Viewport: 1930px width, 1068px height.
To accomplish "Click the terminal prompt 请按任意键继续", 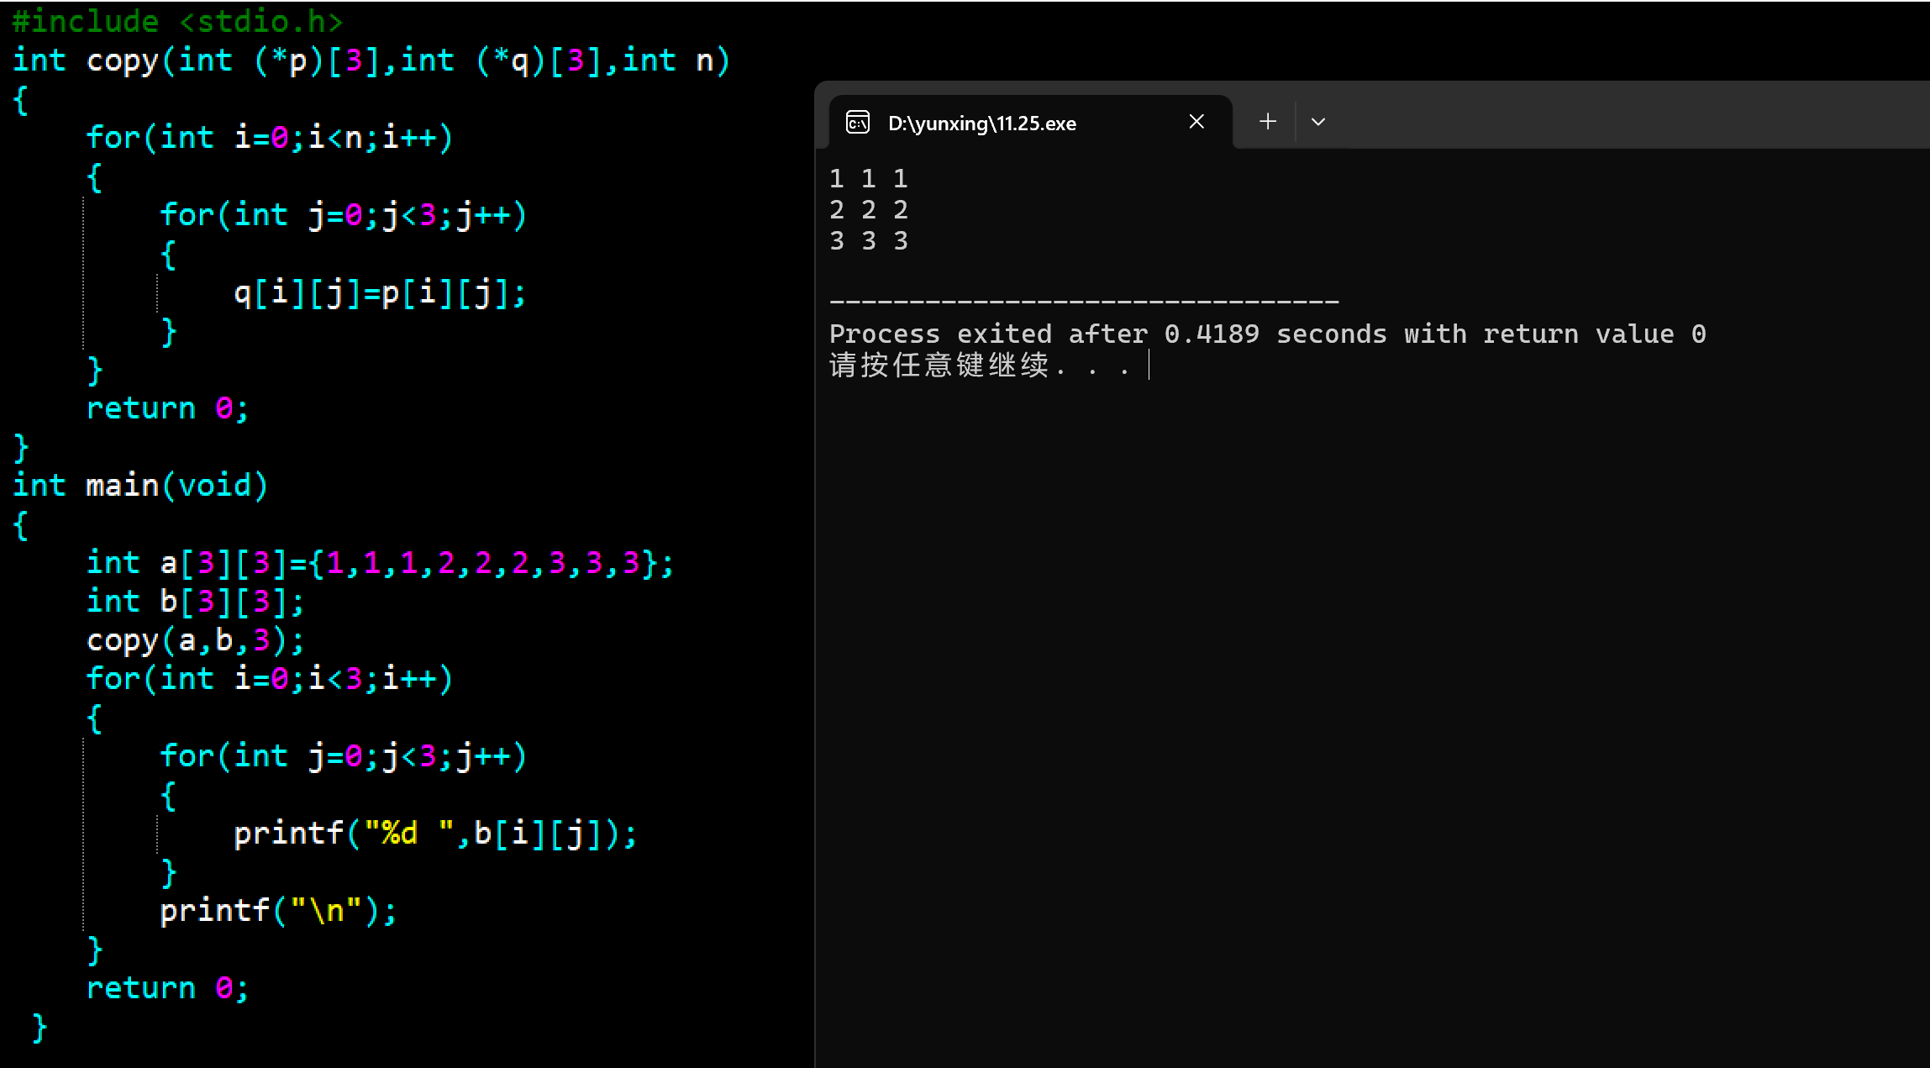I will click(939, 366).
